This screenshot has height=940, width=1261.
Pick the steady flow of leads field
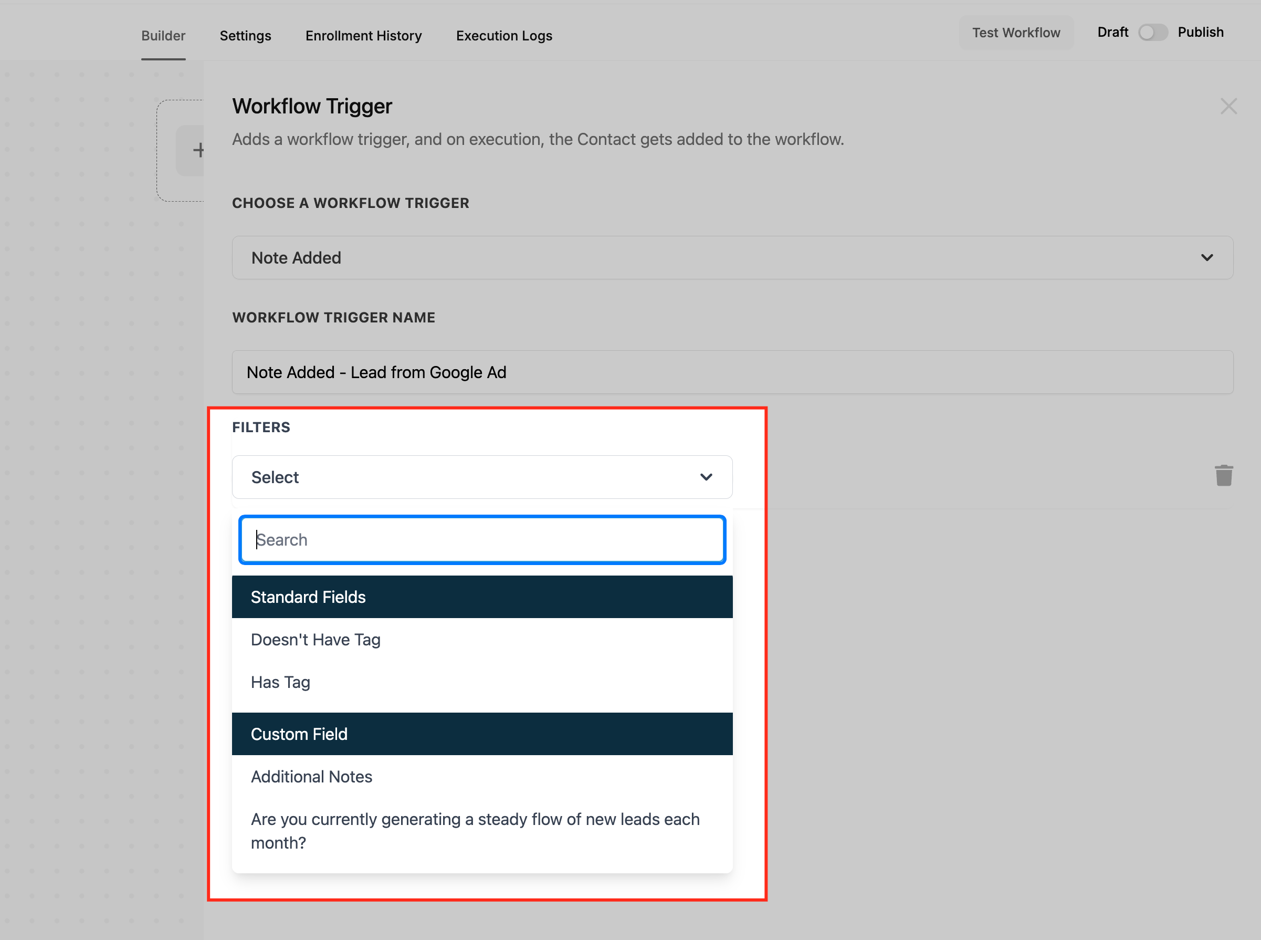tap(475, 831)
